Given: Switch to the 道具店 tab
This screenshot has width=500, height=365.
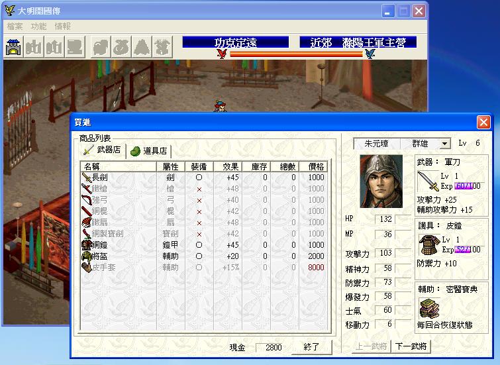Looking at the screenshot, I should point(149,151).
